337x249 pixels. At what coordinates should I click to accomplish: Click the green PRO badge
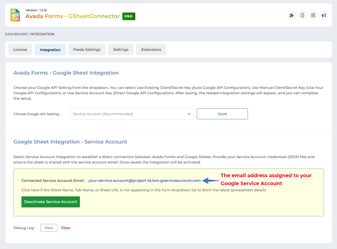click(x=129, y=16)
